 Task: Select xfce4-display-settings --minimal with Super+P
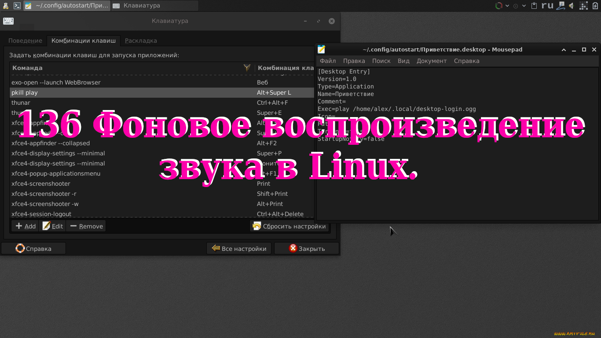(162, 153)
